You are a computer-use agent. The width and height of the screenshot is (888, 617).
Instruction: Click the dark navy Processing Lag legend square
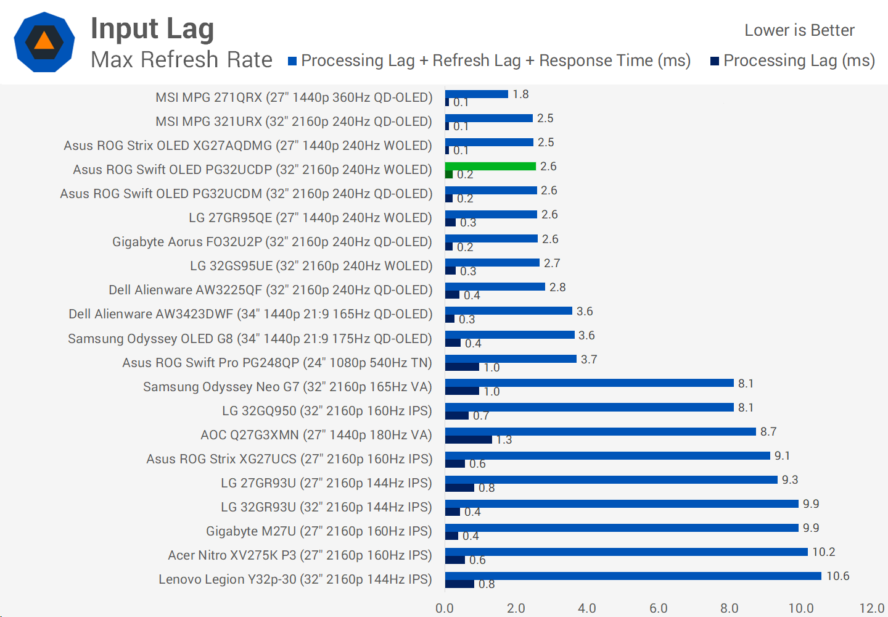click(x=715, y=61)
